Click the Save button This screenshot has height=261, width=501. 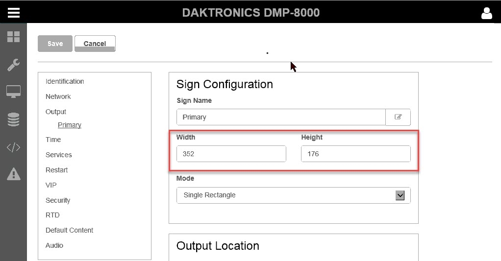55,44
